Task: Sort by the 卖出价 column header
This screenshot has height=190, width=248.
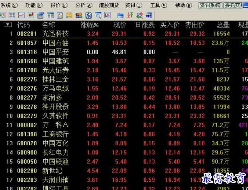Action: pos(195,25)
